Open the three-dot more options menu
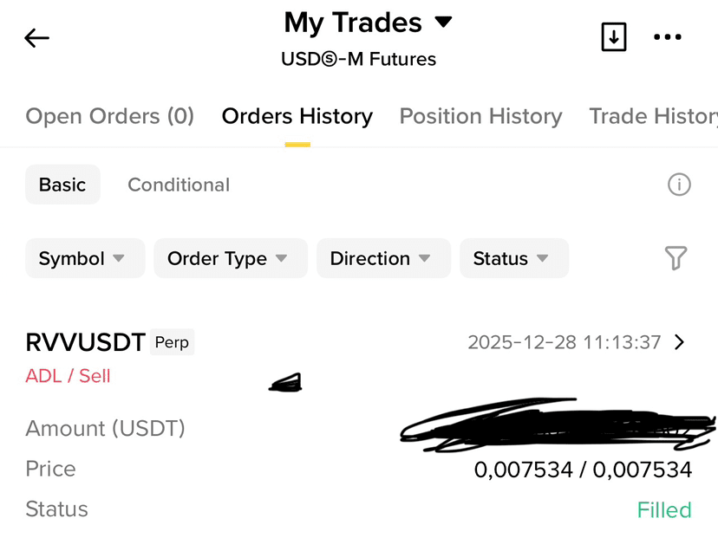Screen dimensions: 718x551 tap(667, 37)
